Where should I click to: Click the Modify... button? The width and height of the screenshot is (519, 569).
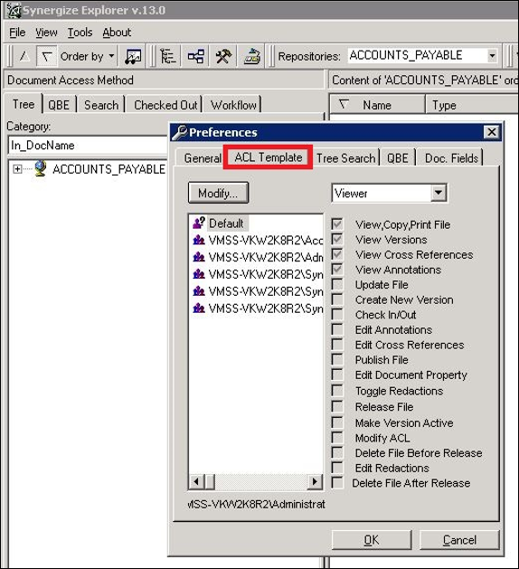click(x=218, y=193)
